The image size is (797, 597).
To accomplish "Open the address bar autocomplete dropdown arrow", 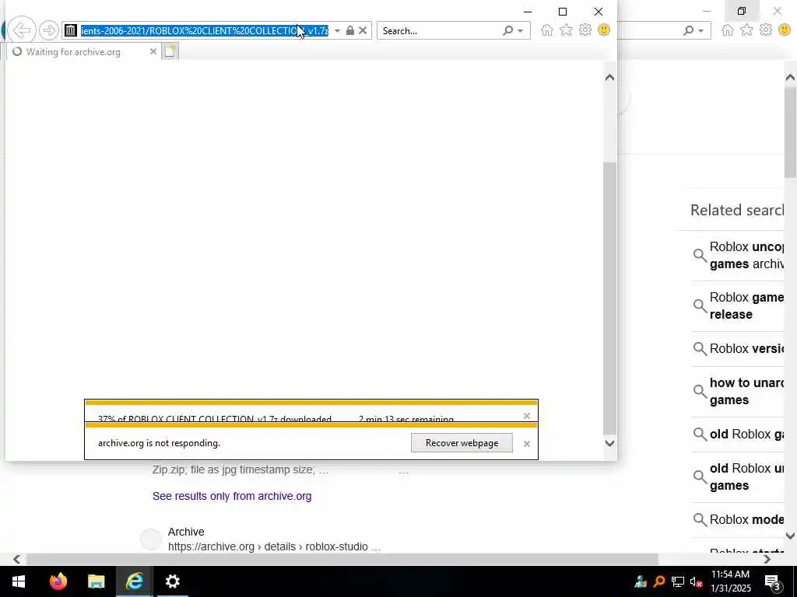I will (x=337, y=30).
